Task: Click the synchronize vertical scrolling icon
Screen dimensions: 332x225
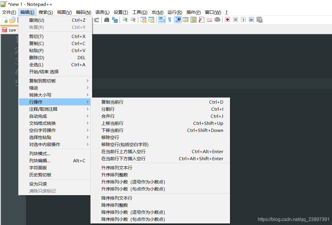Action: click(143, 20)
